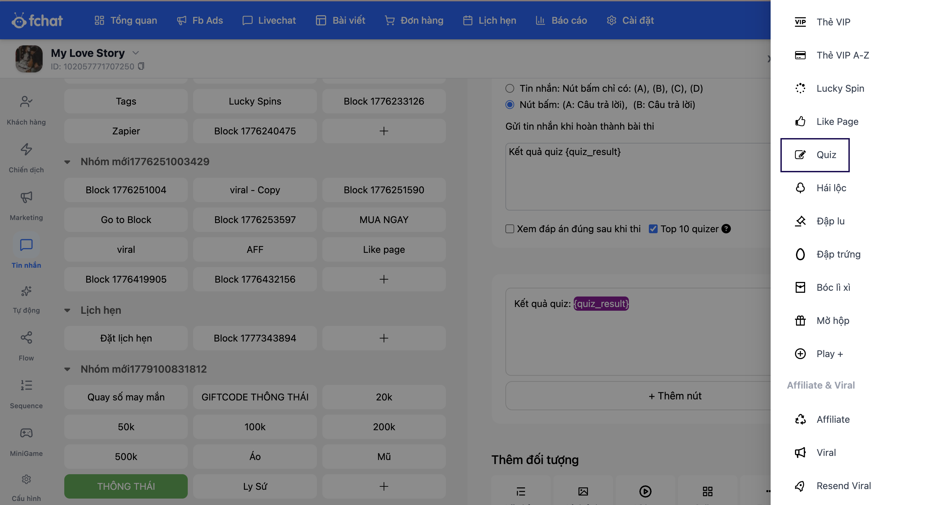Uncheck Top 10 quizer checkbox
Screen dimensions: 933x505
653,229
